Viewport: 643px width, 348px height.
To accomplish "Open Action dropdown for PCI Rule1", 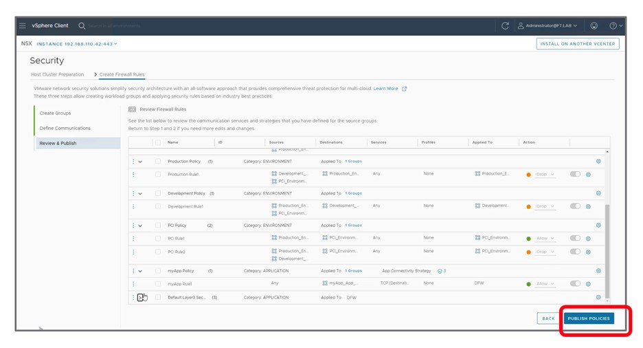I will click(545, 239).
